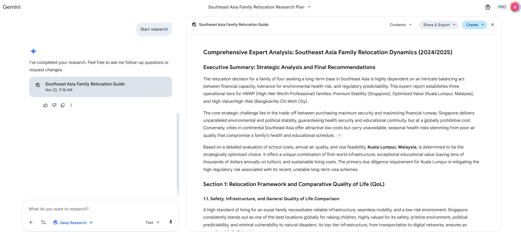Open the tools settings sliders icon
Screen dimensions: 521x232
tap(43, 222)
